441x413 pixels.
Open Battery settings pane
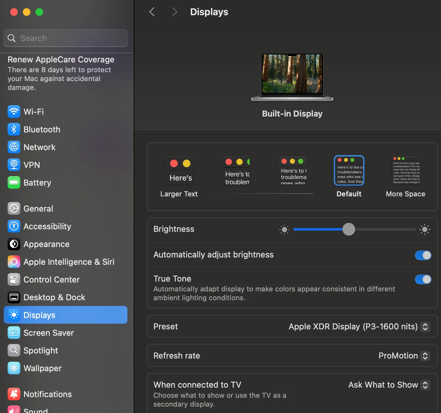[x=66, y=182]
